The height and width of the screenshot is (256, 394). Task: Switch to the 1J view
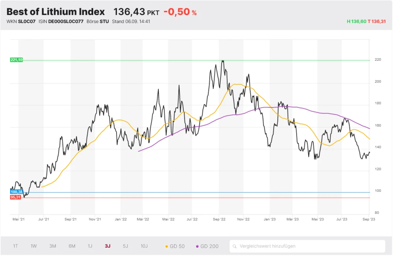90,246
